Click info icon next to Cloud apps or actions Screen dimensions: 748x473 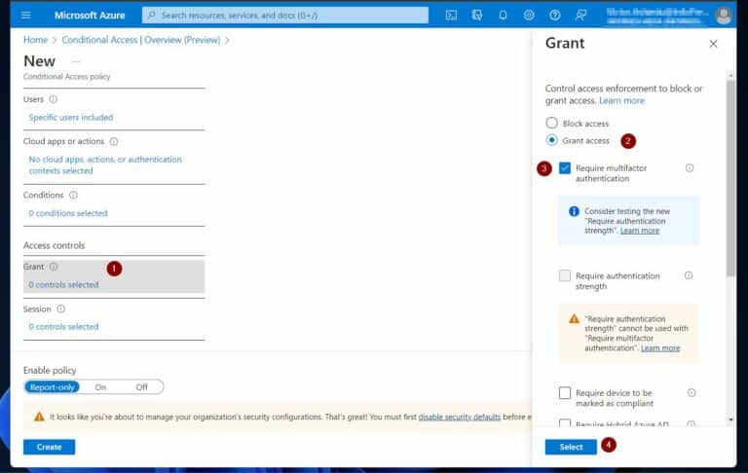[x=114, y=142]
